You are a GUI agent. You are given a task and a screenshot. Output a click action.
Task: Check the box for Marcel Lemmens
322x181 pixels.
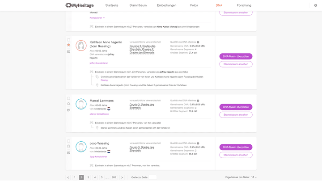tap(68, 98)
